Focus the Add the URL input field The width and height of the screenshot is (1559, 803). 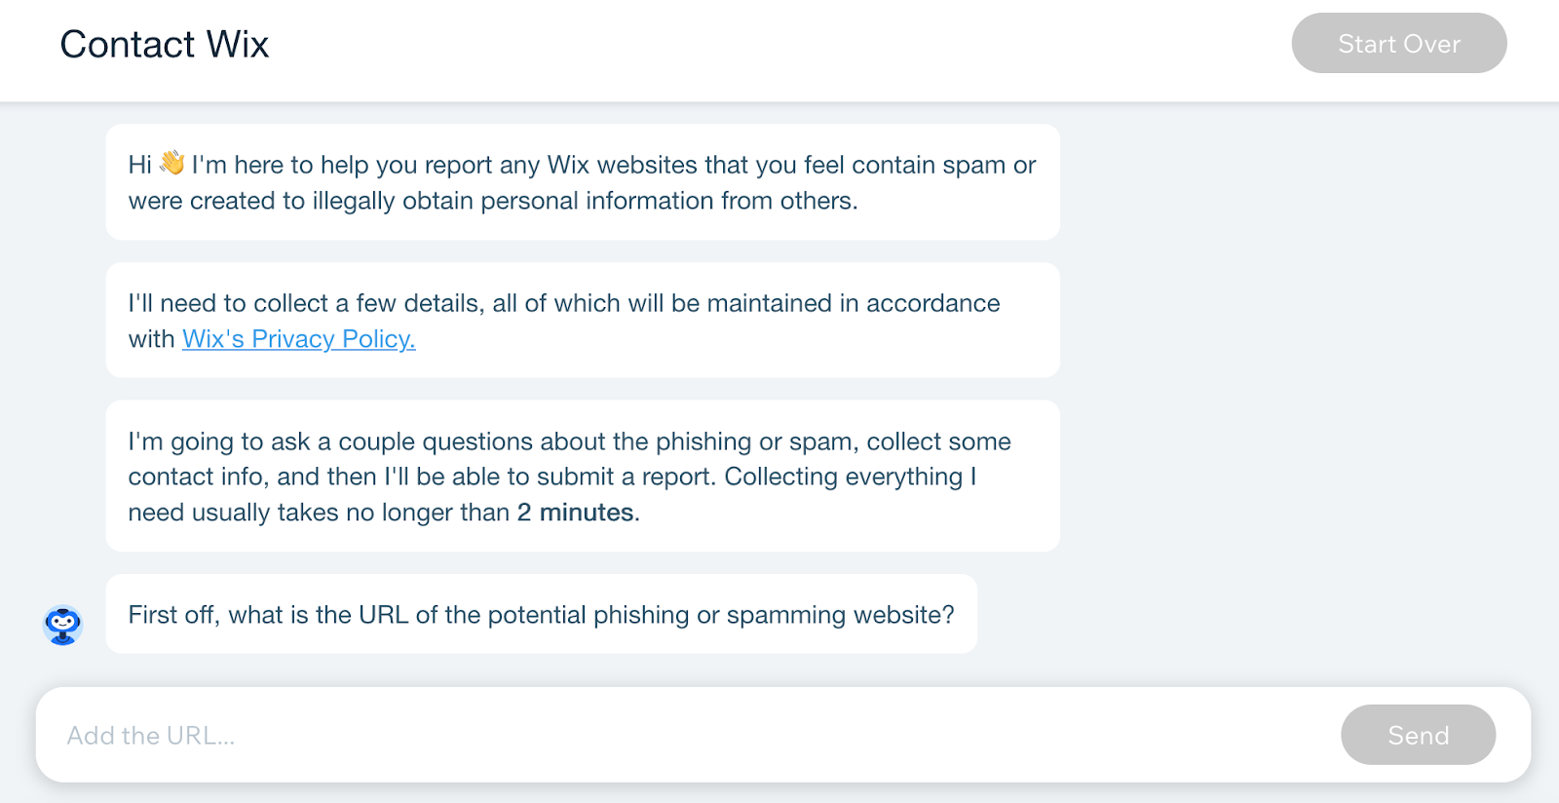click(682, 735)
